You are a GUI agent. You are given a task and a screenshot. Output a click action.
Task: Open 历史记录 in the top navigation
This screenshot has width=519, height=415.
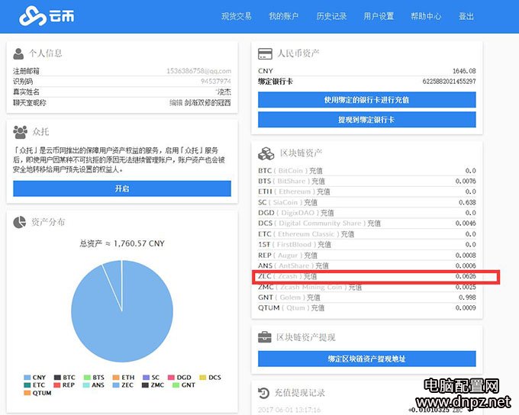point(331,16)
